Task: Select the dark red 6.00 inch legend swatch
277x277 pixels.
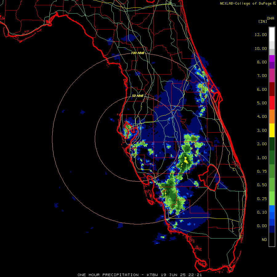Action: pos(272,89)
